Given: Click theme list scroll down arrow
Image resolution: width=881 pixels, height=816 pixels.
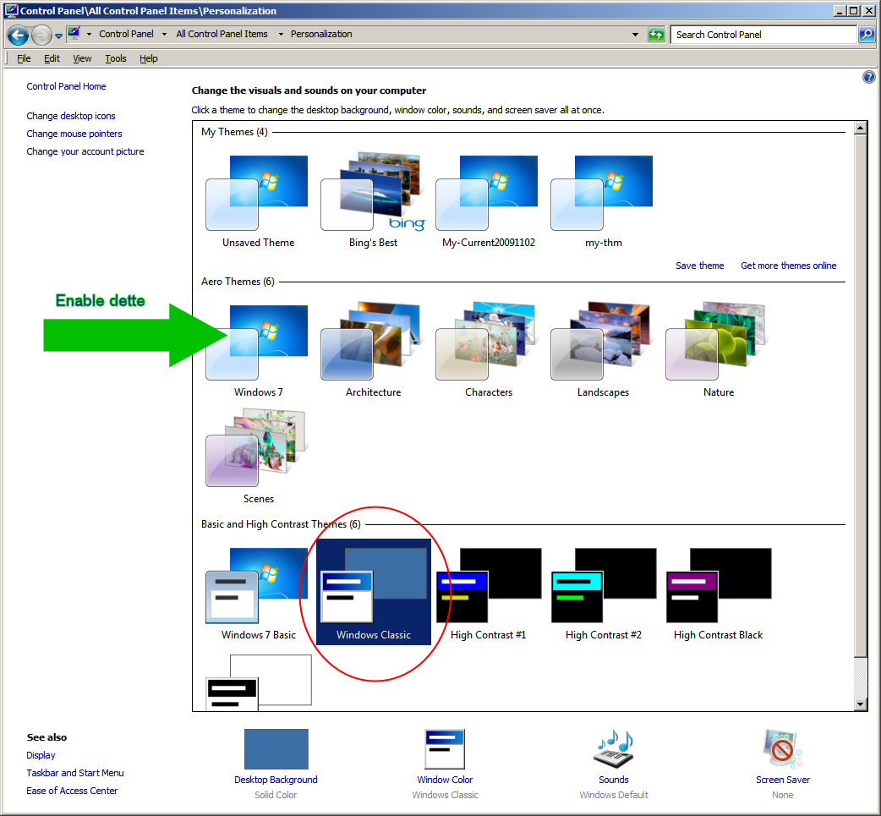Looking at the screenshot, I should (860, 704).
